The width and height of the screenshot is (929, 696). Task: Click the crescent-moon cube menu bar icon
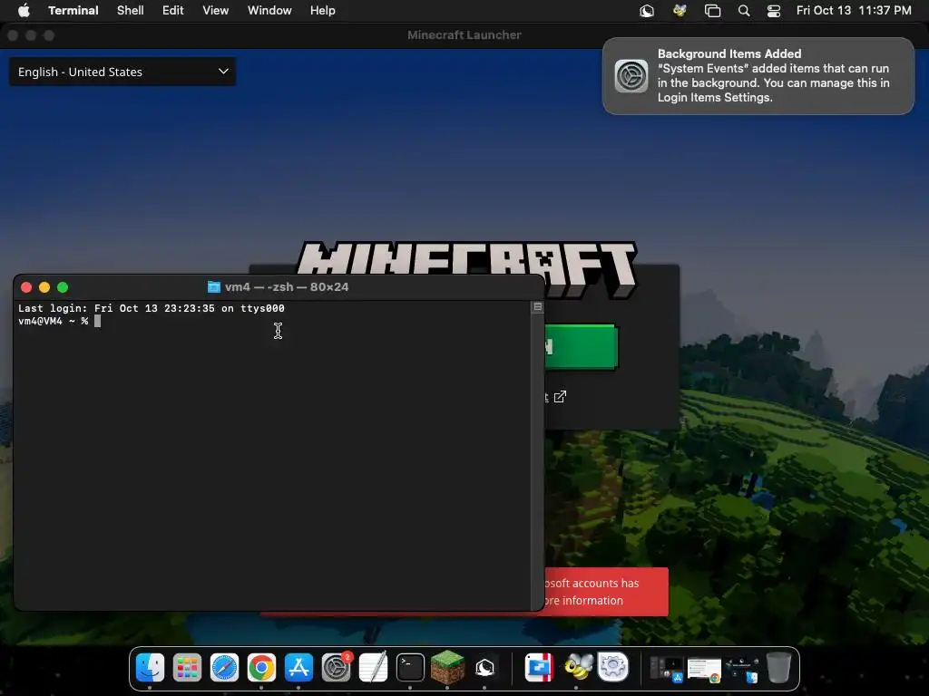coord(646,11)
